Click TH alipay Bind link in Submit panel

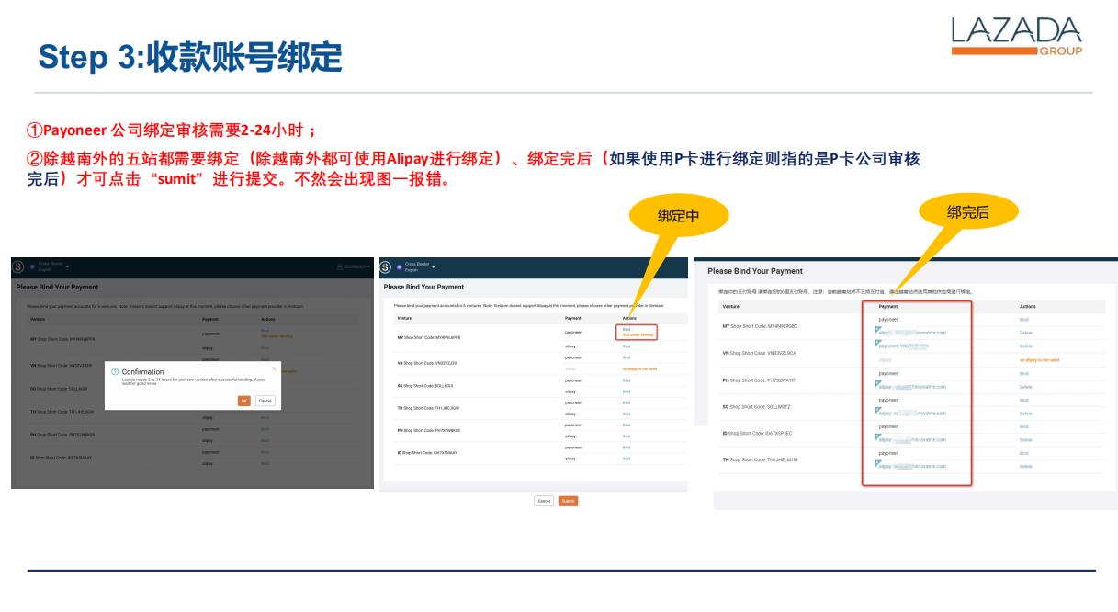coord(627,414)
